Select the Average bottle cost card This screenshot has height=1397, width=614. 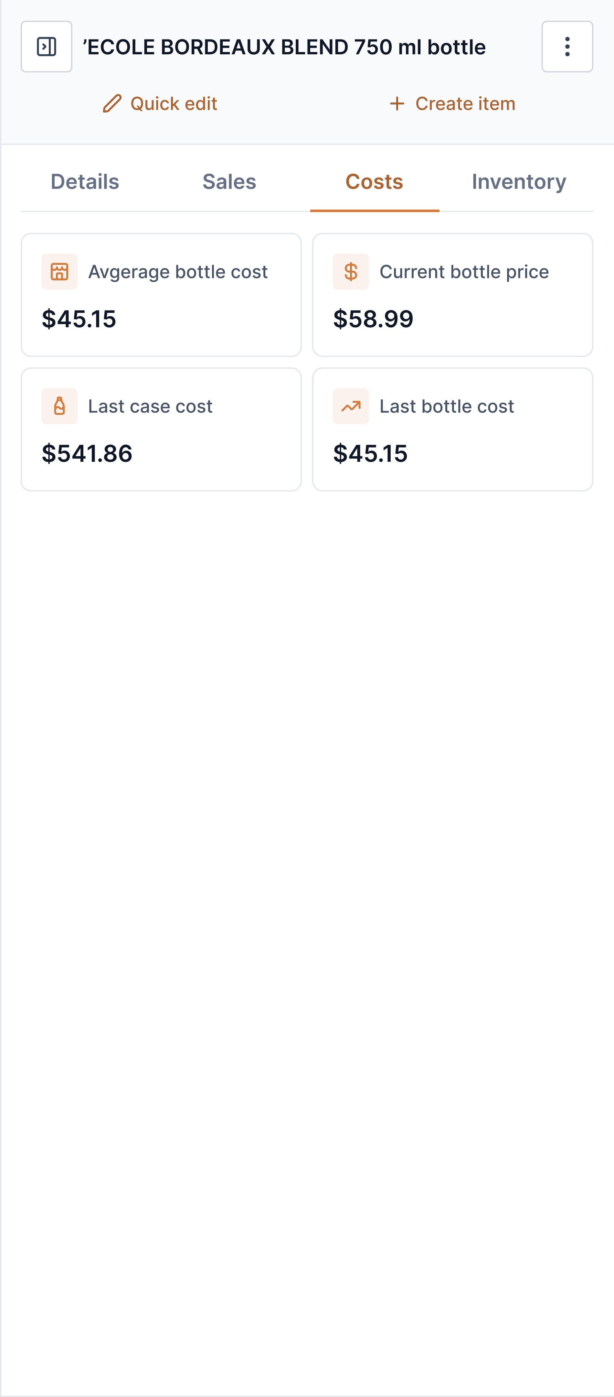coord(161,295)
